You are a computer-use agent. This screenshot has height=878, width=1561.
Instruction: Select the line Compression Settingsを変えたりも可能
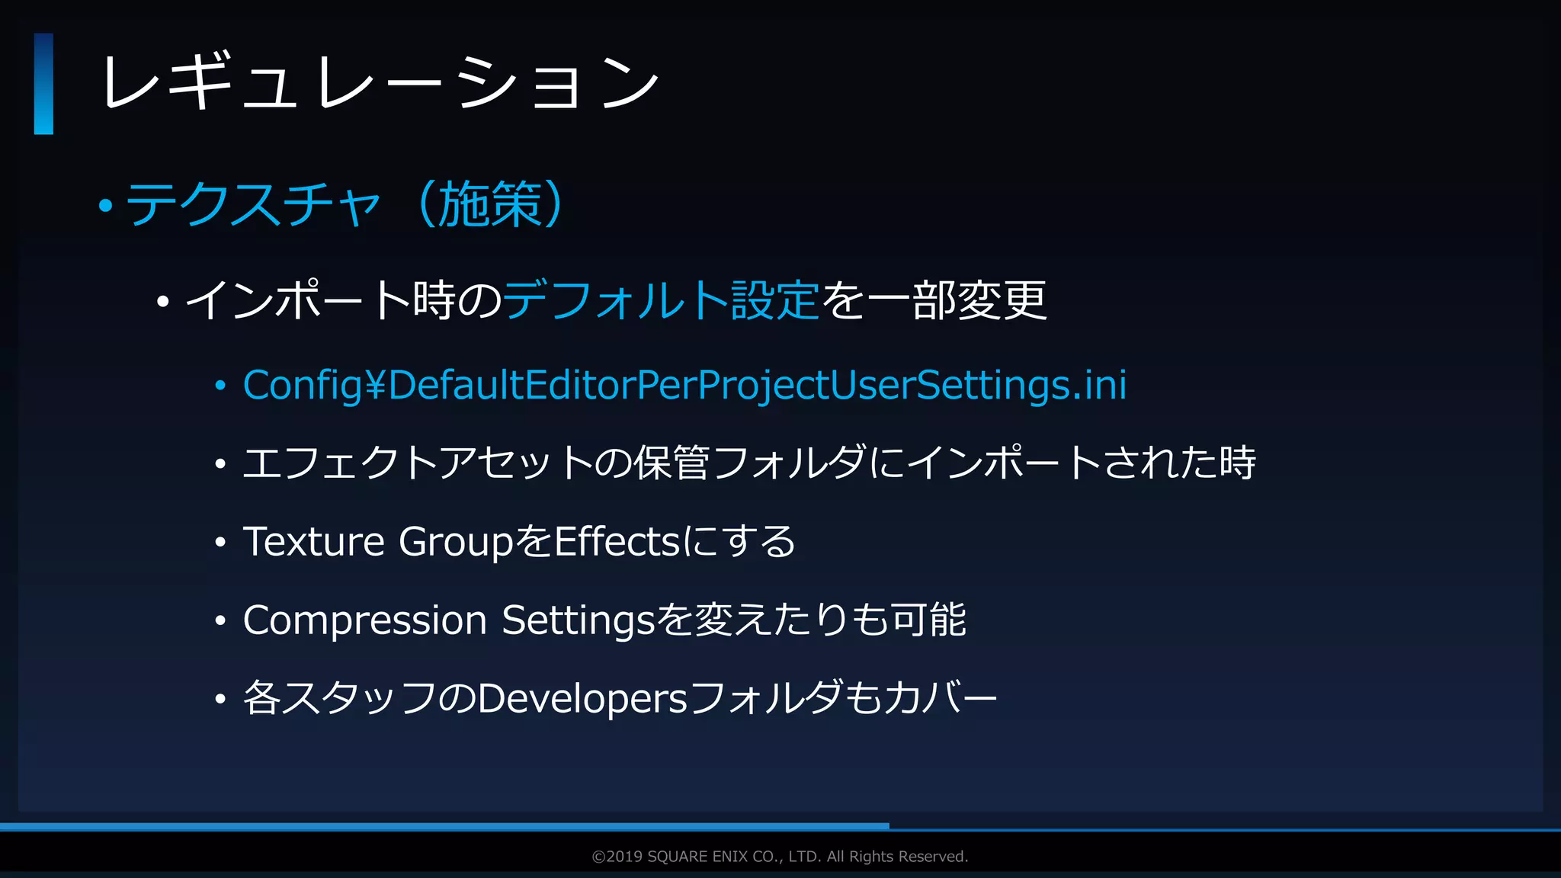pyautogui.click(x=604, y=620)
